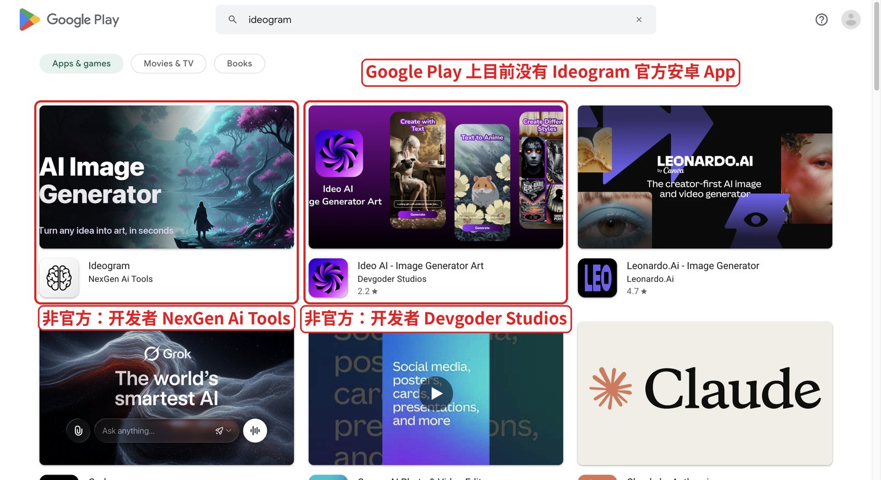This screenshot has width=881, height=480.
Task: Click the Ideogram brain app icon
Action: 59,277
